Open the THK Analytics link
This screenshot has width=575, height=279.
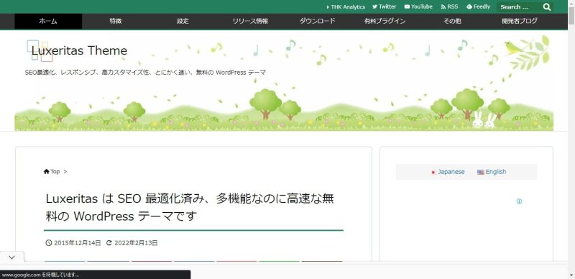coord(346,7)
